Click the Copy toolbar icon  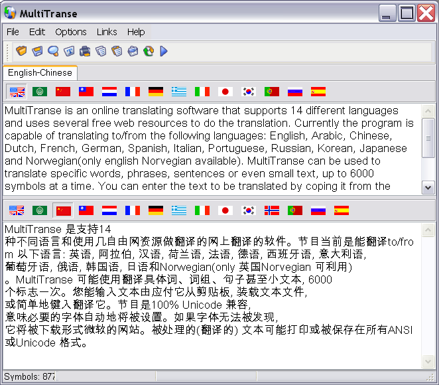(101, 51)
